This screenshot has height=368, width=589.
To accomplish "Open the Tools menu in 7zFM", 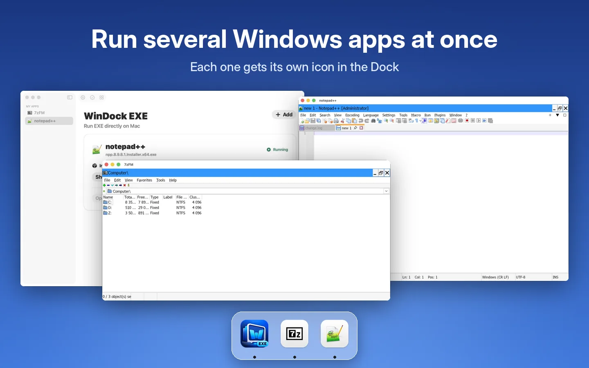I will tap(161, 180).
